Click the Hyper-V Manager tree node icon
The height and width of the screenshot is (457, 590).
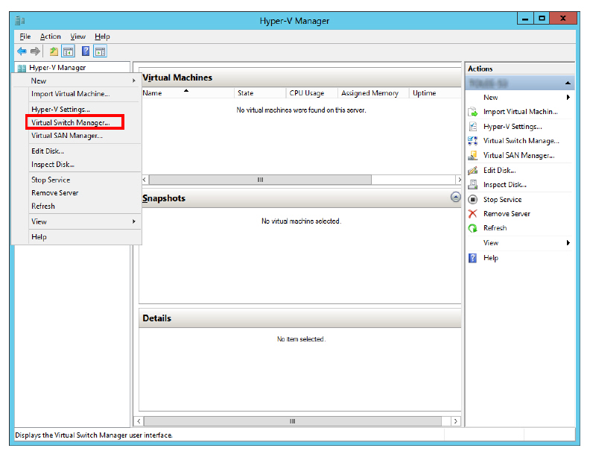[x=22, y=68]
